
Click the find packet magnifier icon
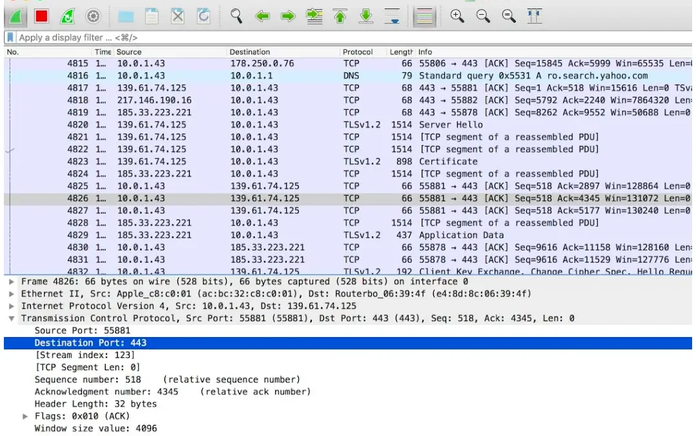pos(236,16)
